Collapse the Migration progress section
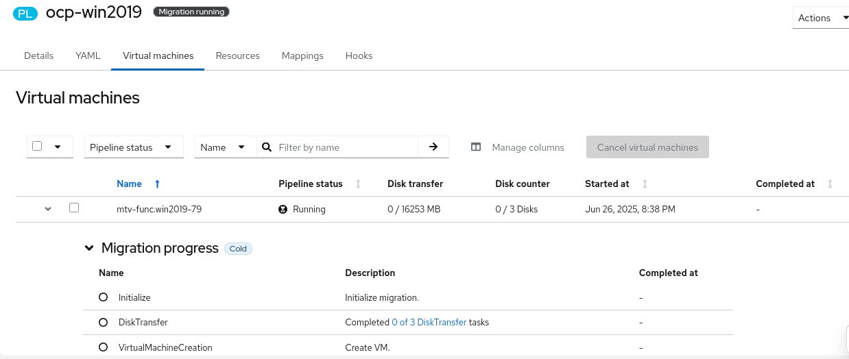 89,248
